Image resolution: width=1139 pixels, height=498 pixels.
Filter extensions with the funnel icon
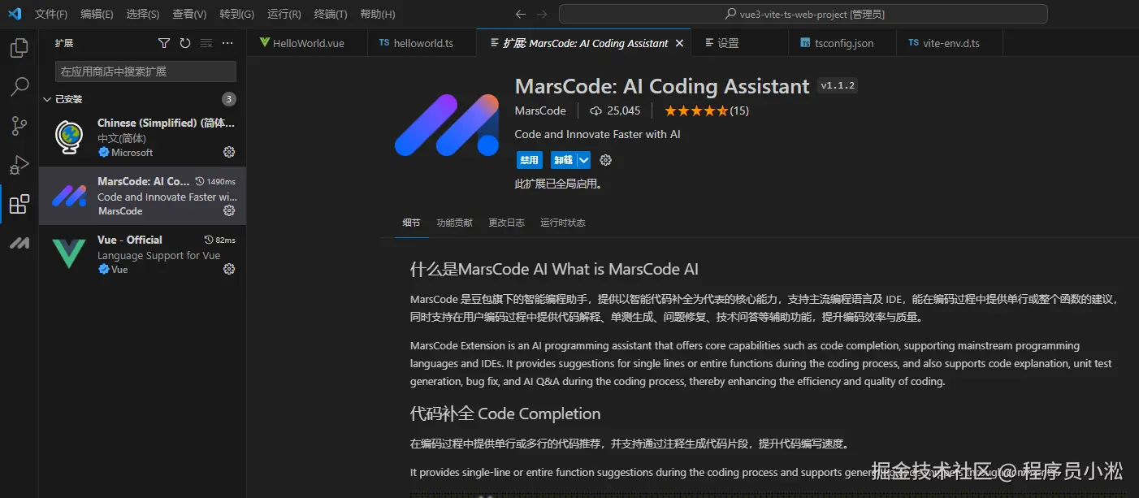(x=164, y=43)
